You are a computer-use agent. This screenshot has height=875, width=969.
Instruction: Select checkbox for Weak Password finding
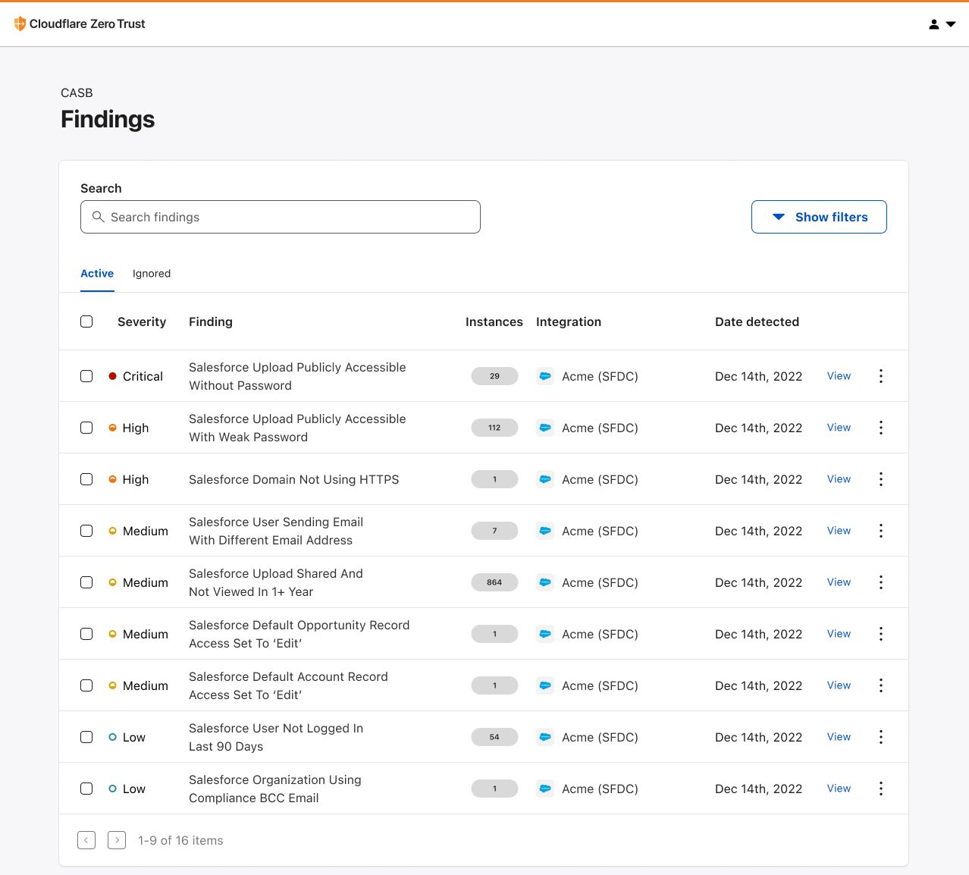[86, 428]
